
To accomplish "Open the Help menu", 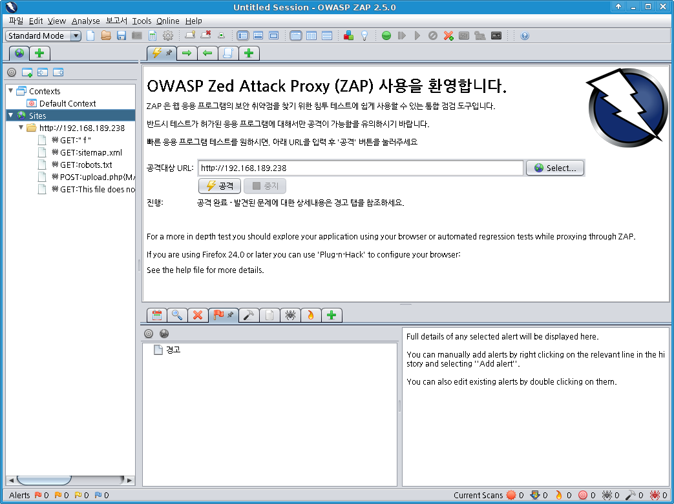I will 193,21.
